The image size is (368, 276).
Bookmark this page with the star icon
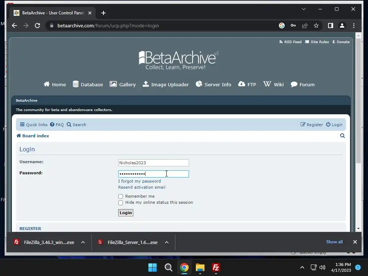click(316, 26)
